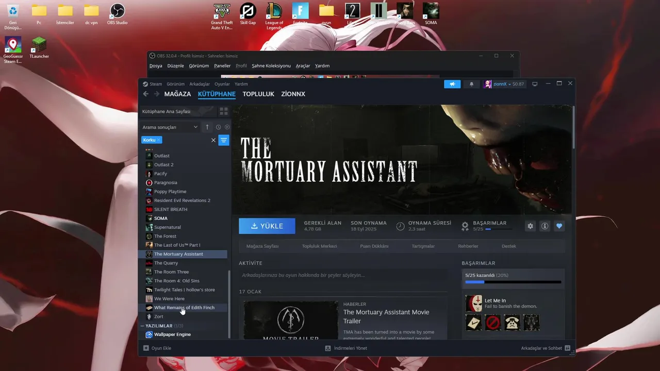Open the Movie Trailer news thumbnail

coord(291,320)
